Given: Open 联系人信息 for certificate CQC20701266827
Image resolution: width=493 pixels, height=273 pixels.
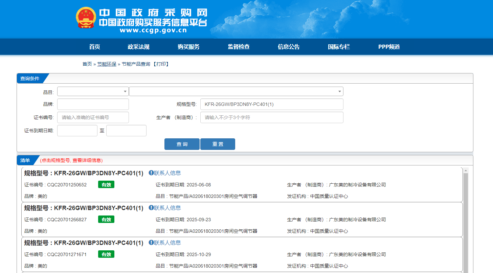Looking at the screenshot, I should [x=167, y=208].
